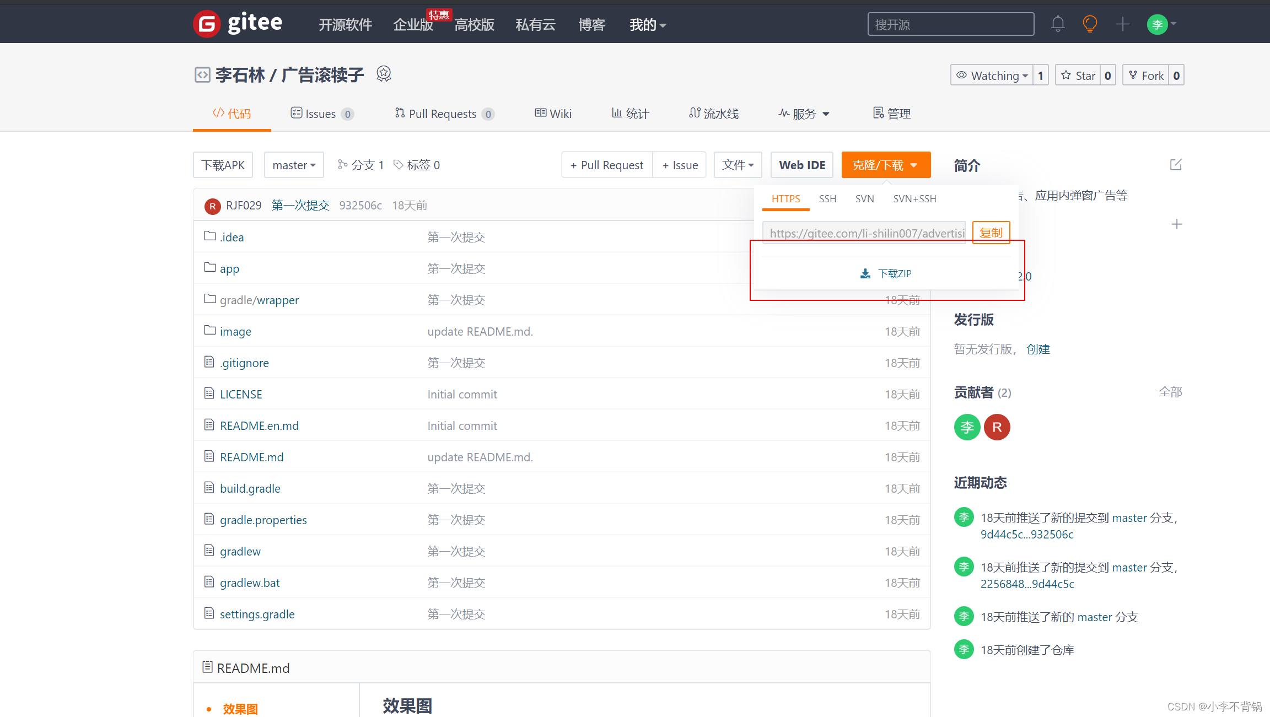
Task: Click the 932506c commit hash
Action: tap(360, 206)
